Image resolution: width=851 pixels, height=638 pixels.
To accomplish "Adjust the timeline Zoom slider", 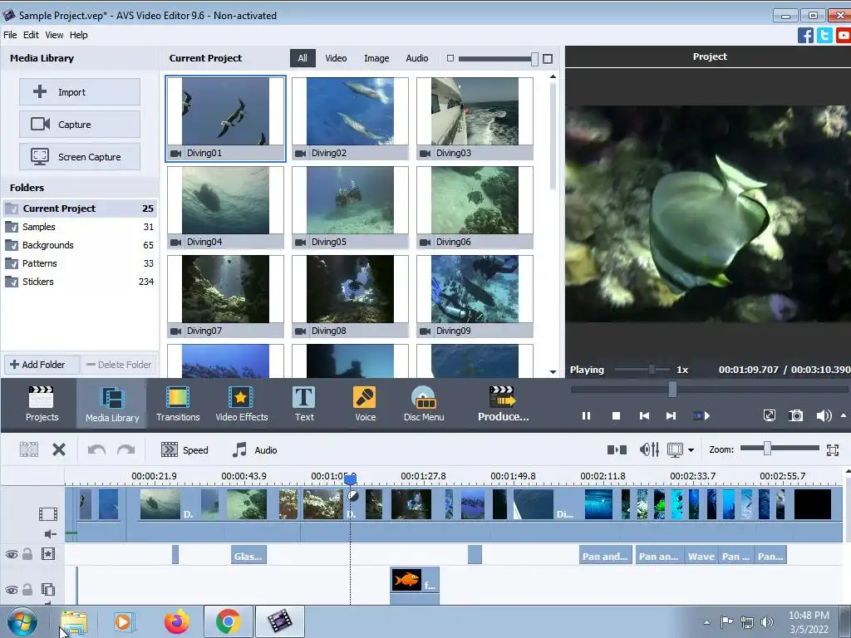I will 767,448.
